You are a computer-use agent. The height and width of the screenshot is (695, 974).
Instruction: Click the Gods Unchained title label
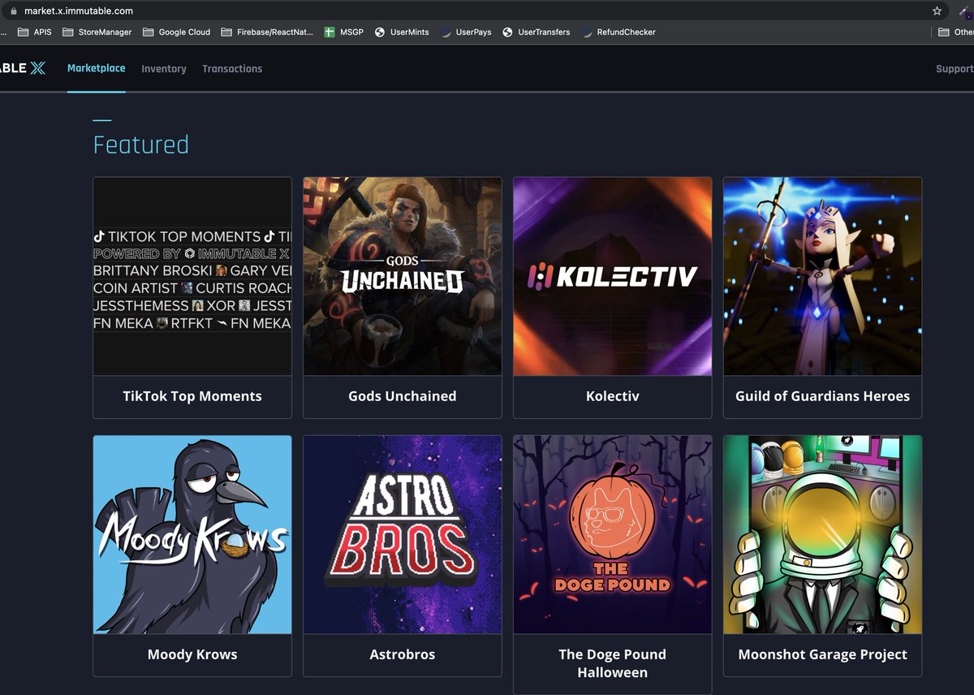(x=403, y=396)
